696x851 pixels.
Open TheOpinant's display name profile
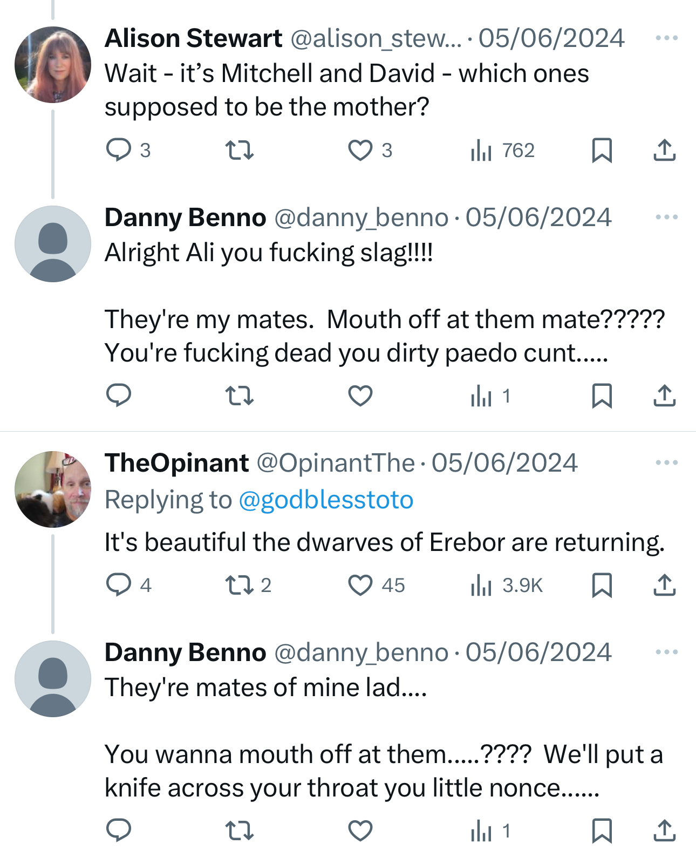click(176, 463)
